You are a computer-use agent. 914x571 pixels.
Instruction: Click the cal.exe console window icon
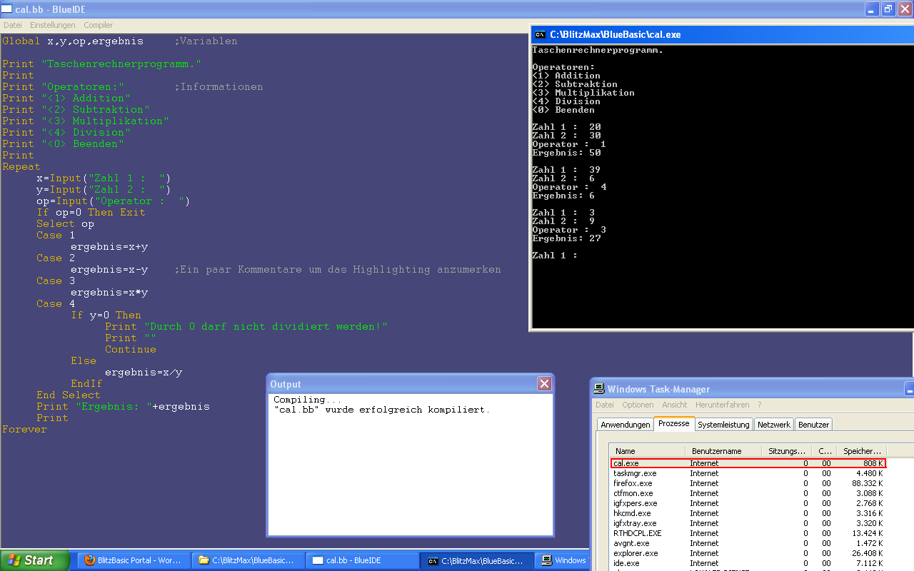click(x=540, y=34)
